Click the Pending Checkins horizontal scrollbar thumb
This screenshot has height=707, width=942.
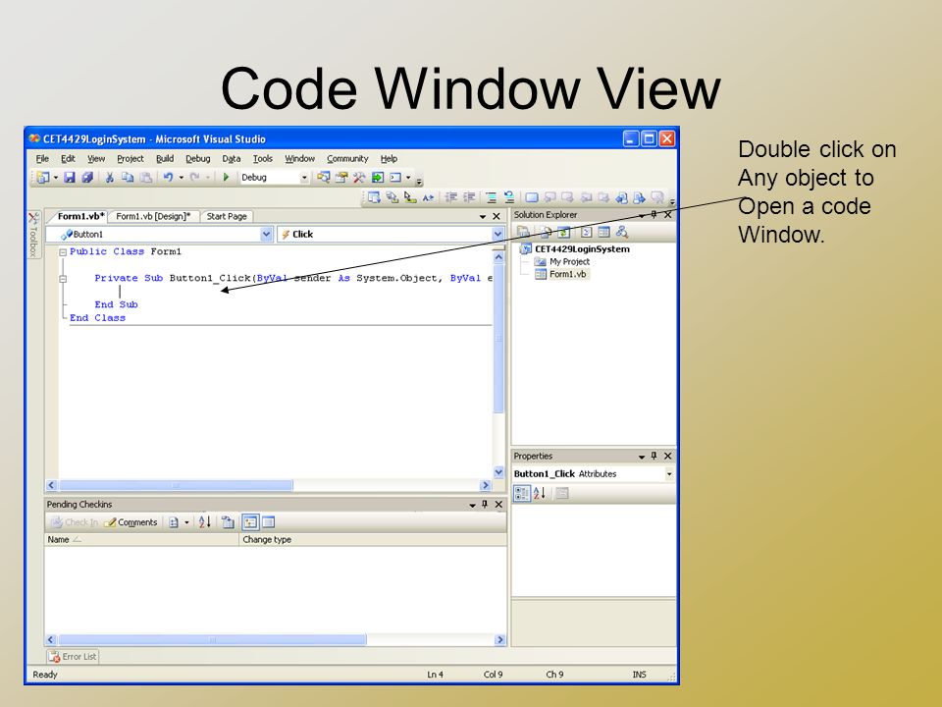(212, 639)
